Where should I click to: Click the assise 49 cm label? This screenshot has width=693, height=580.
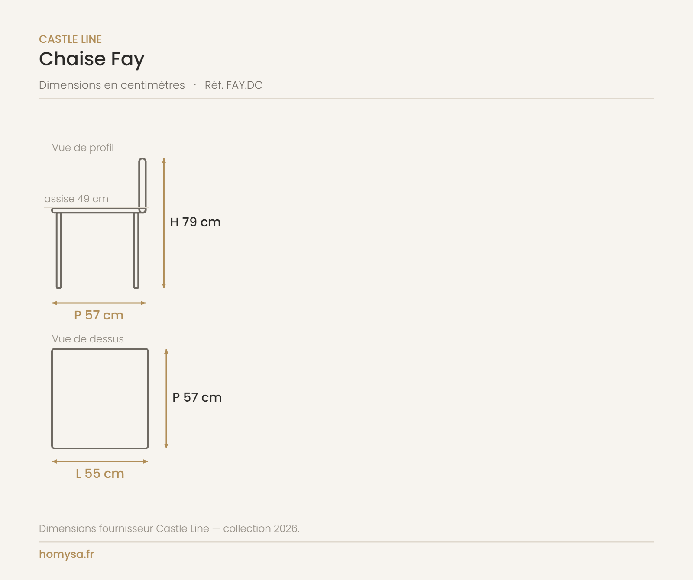point(76,199)
